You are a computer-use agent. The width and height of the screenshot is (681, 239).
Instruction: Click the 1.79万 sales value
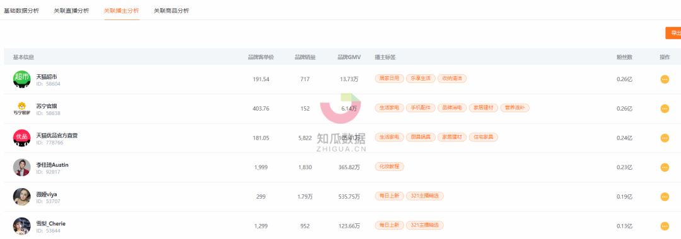[x=305, y=197]
